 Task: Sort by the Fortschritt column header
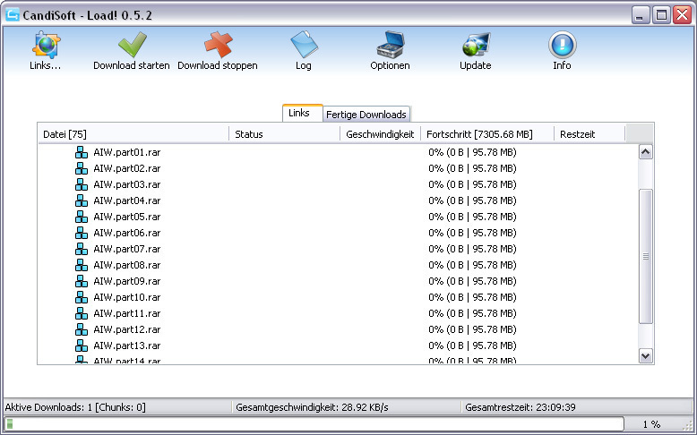(487, 133)
